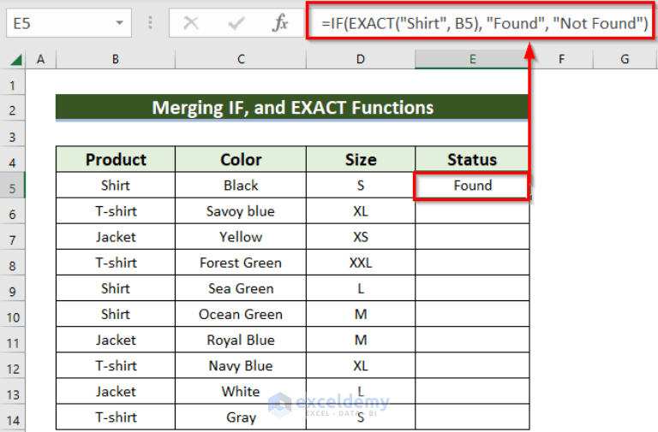Viewport: 658px width, 432px height.
Task: Select 'T-shirt' in the Gray row
Action: point(116,417)
